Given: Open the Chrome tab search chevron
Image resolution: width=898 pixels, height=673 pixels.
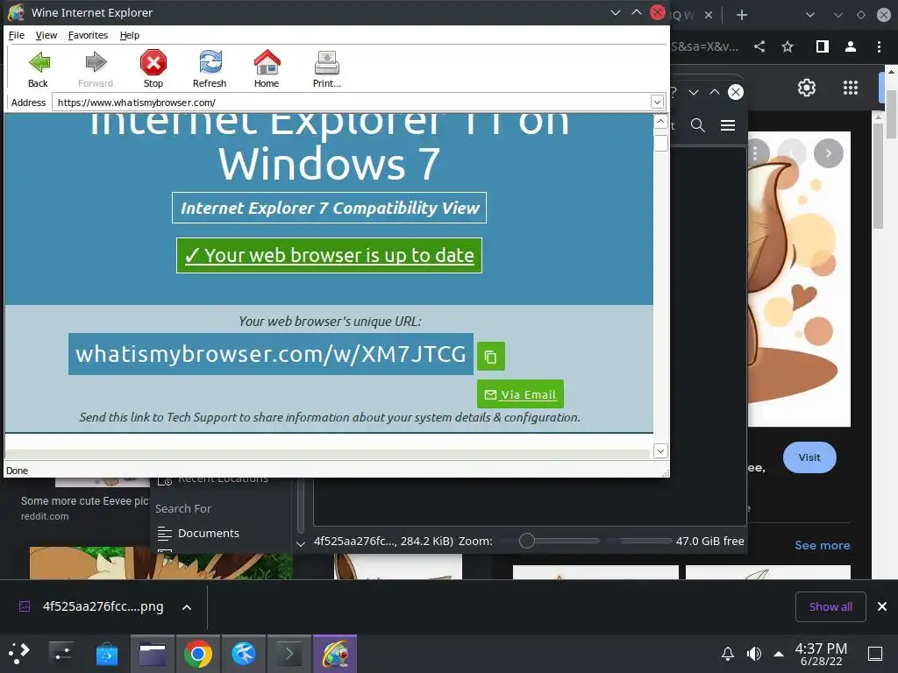Looking at the screenshot, I should point(809,15).
